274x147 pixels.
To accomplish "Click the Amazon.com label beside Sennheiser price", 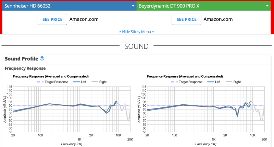I will tap(84, 19).
